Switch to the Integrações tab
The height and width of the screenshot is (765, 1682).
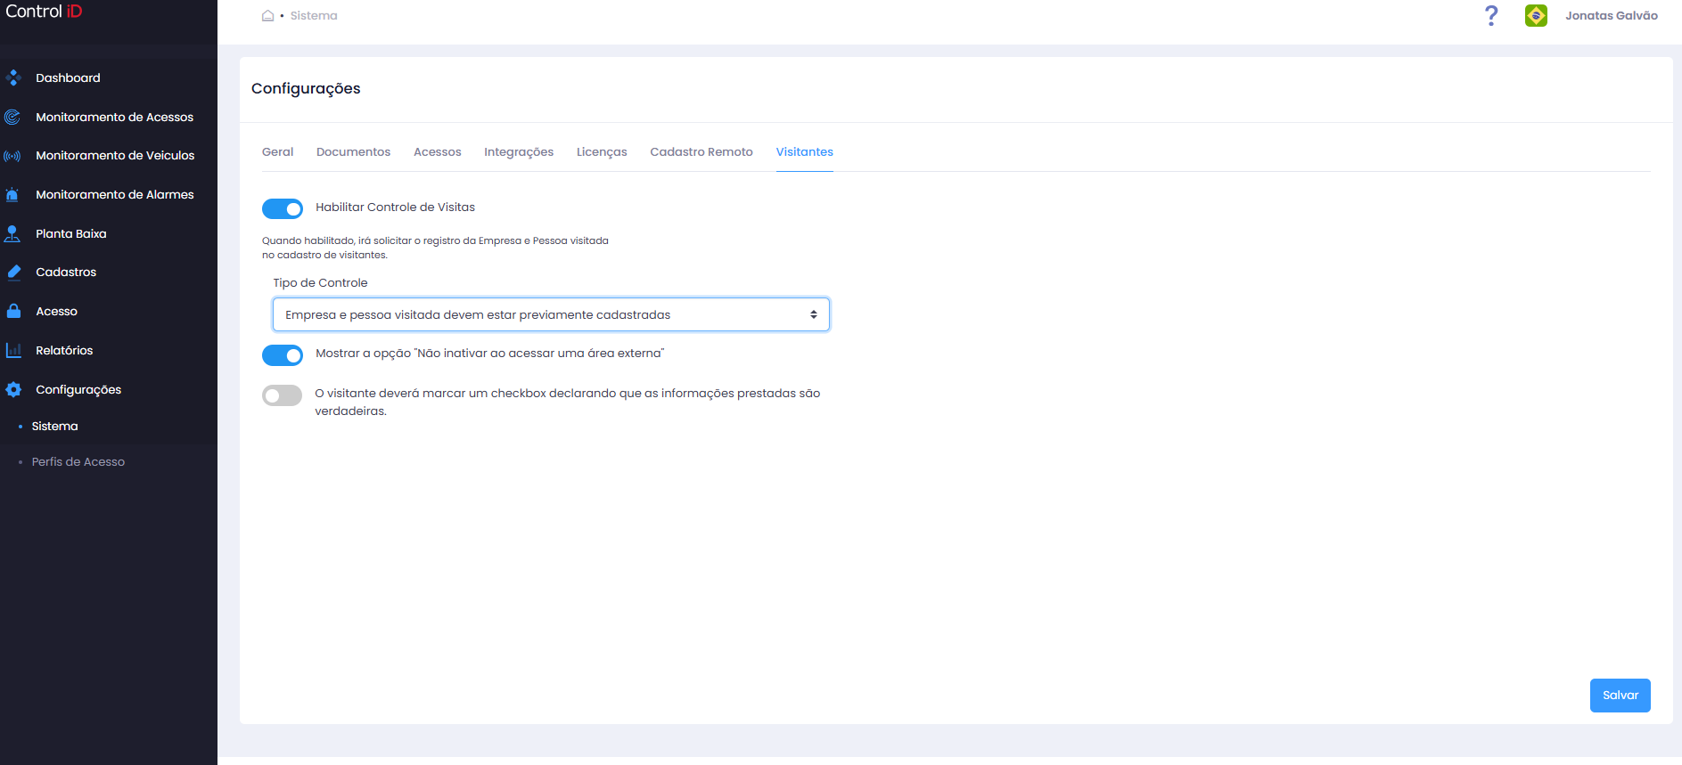click(519, 152)
